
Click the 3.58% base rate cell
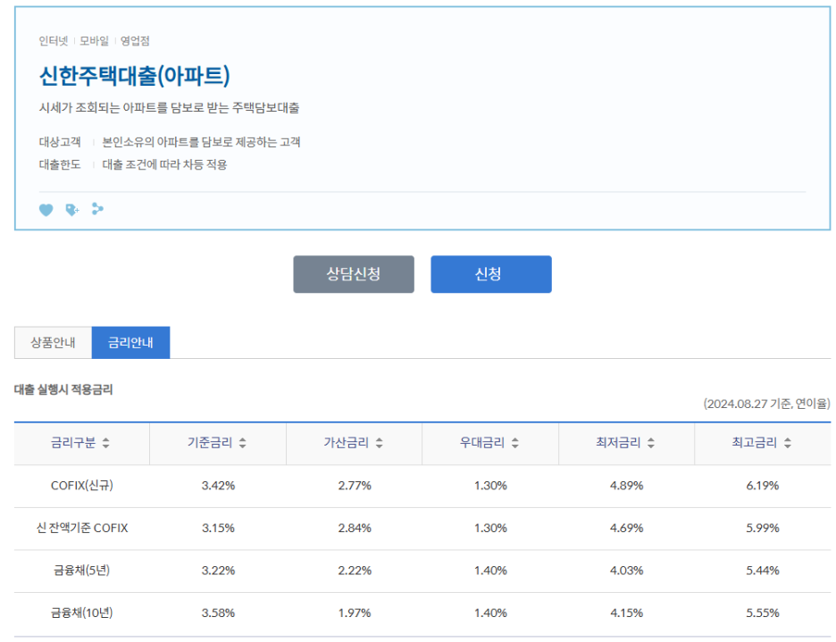(x=218, y=613)
